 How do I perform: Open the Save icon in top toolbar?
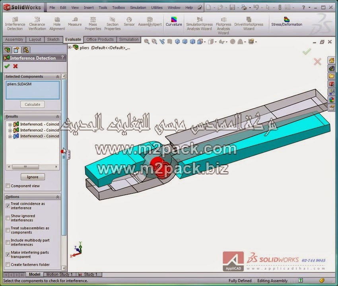(232, 8)
